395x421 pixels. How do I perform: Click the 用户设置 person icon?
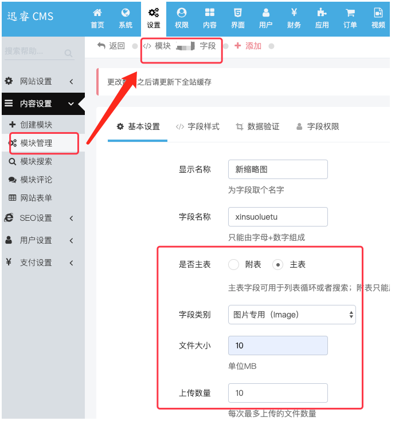pyautogui.click(x=9, y=240)
